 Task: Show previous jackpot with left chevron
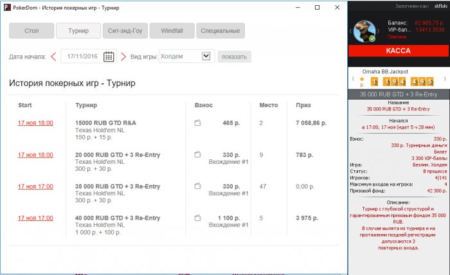[x=352, y=80]
